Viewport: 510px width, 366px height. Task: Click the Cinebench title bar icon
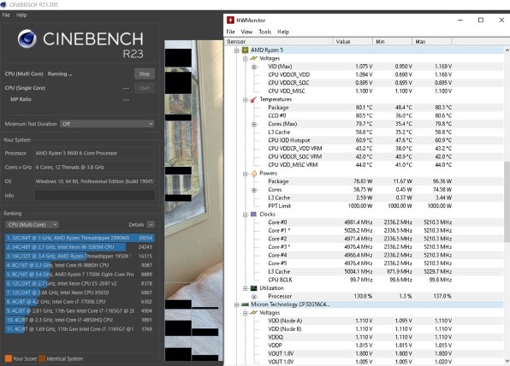pyautogui.click(x=3, y=4)
